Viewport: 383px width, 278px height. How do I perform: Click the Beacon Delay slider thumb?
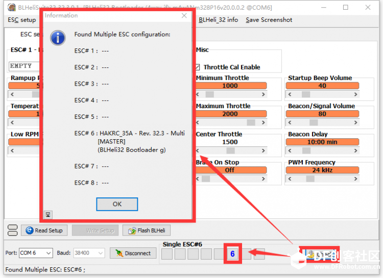306,150
